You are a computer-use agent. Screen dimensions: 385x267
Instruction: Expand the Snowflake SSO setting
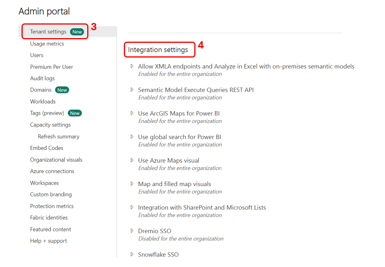pyautogui.click(x=132, y=254)
